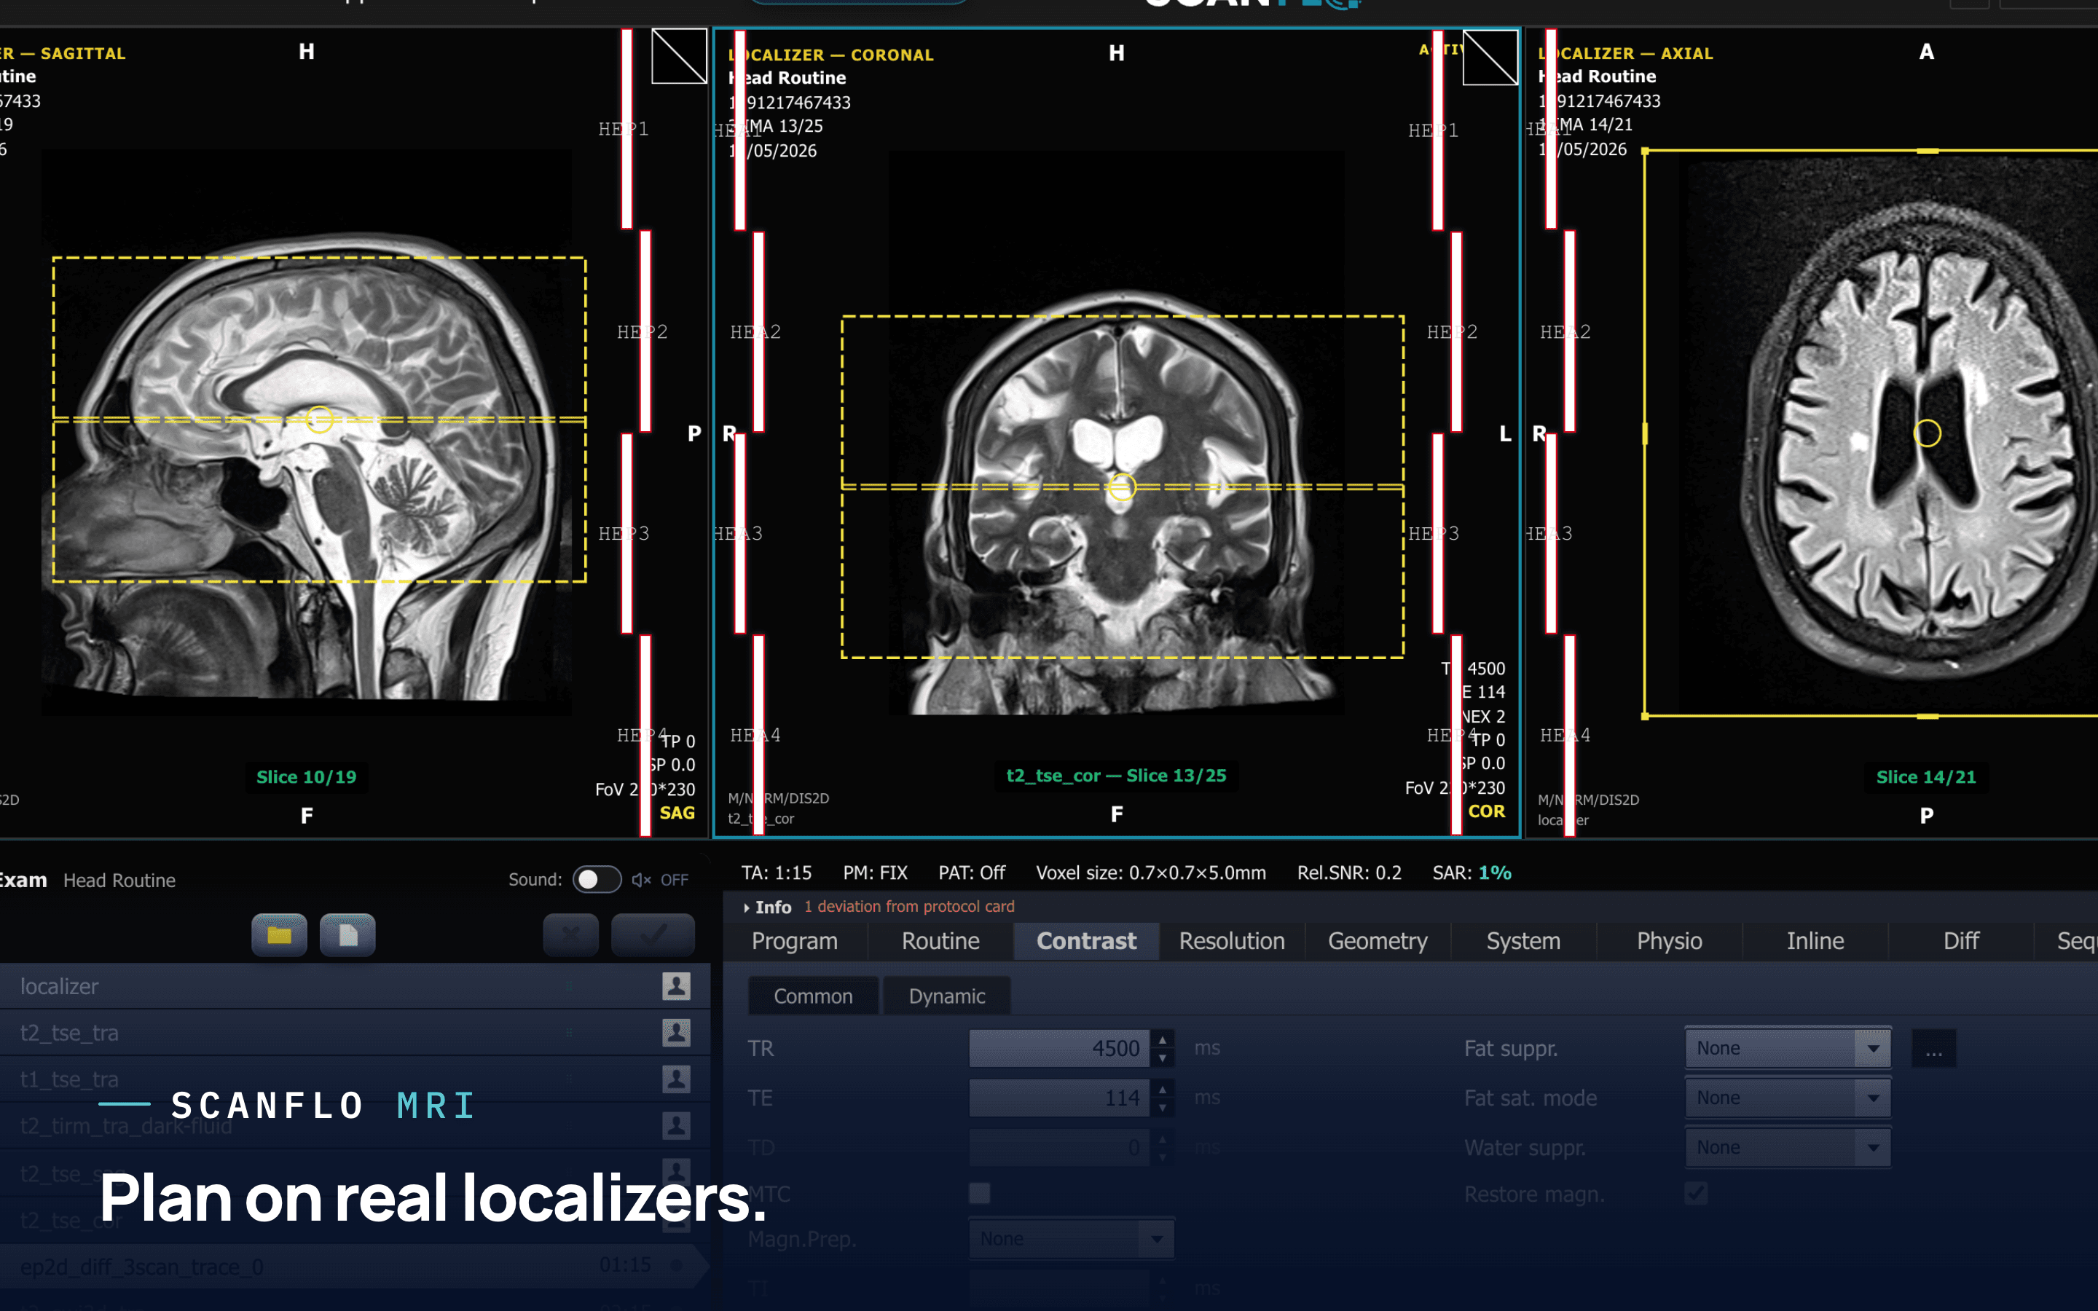The width and height of the screenshot is (2098, 1311).
Task: Expand the Info disclosure triangle
Action: click(x=747, y=908)
